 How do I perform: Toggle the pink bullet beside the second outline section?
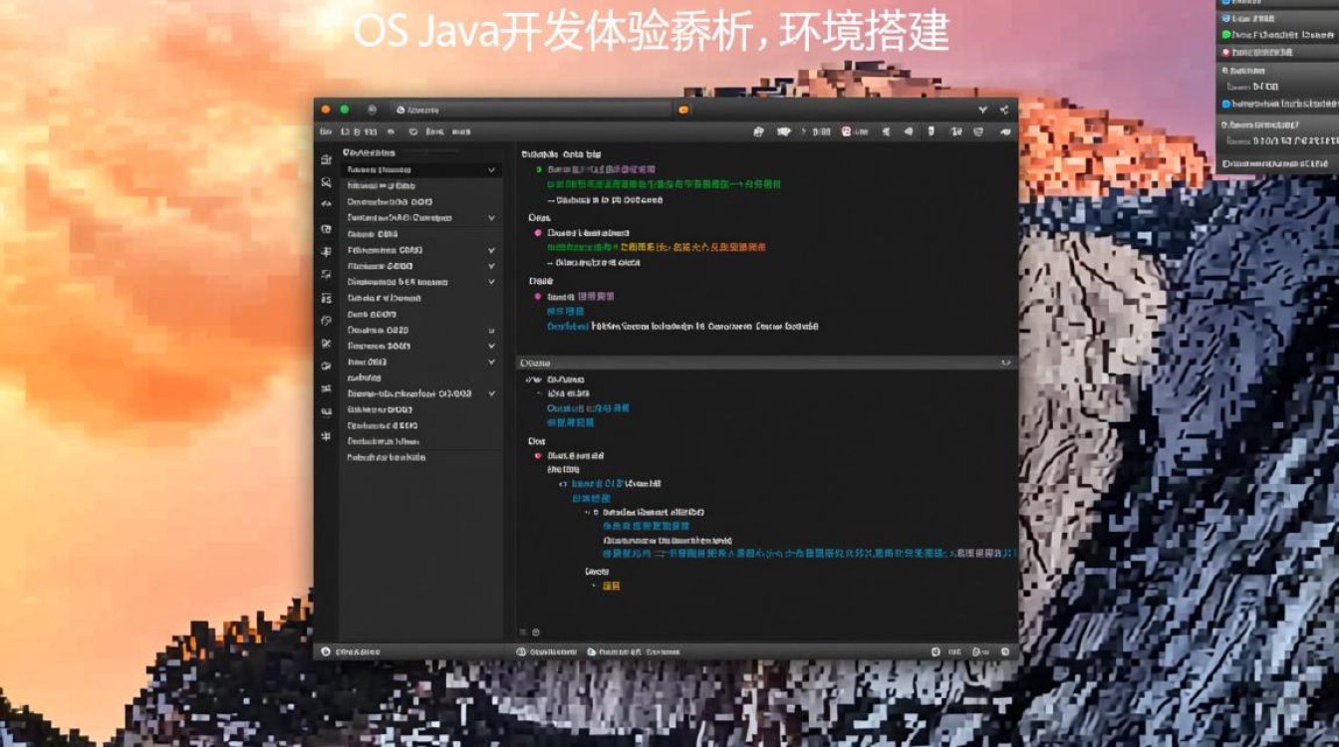click(536, 232)
